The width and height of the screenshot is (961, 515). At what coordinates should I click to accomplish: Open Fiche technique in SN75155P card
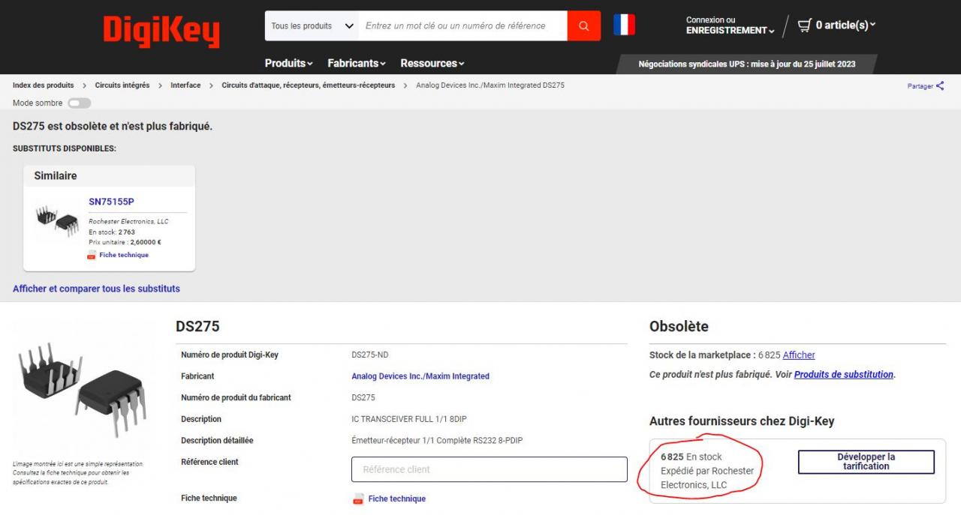tap(124, 255)
